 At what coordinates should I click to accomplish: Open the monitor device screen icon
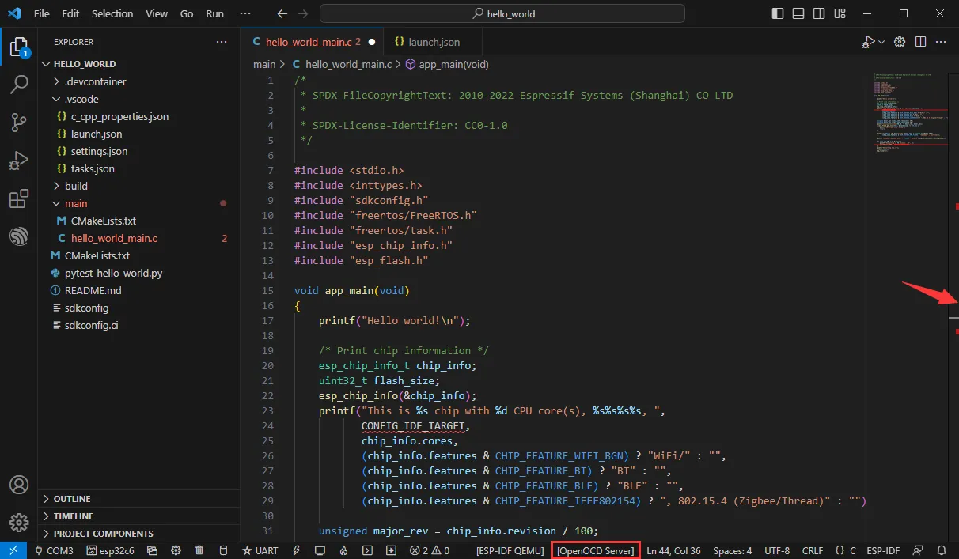coord(320,550)
